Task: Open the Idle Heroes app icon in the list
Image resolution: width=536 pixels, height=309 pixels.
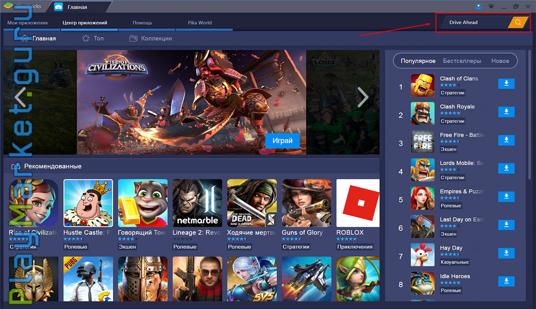Action: (423, 283)
